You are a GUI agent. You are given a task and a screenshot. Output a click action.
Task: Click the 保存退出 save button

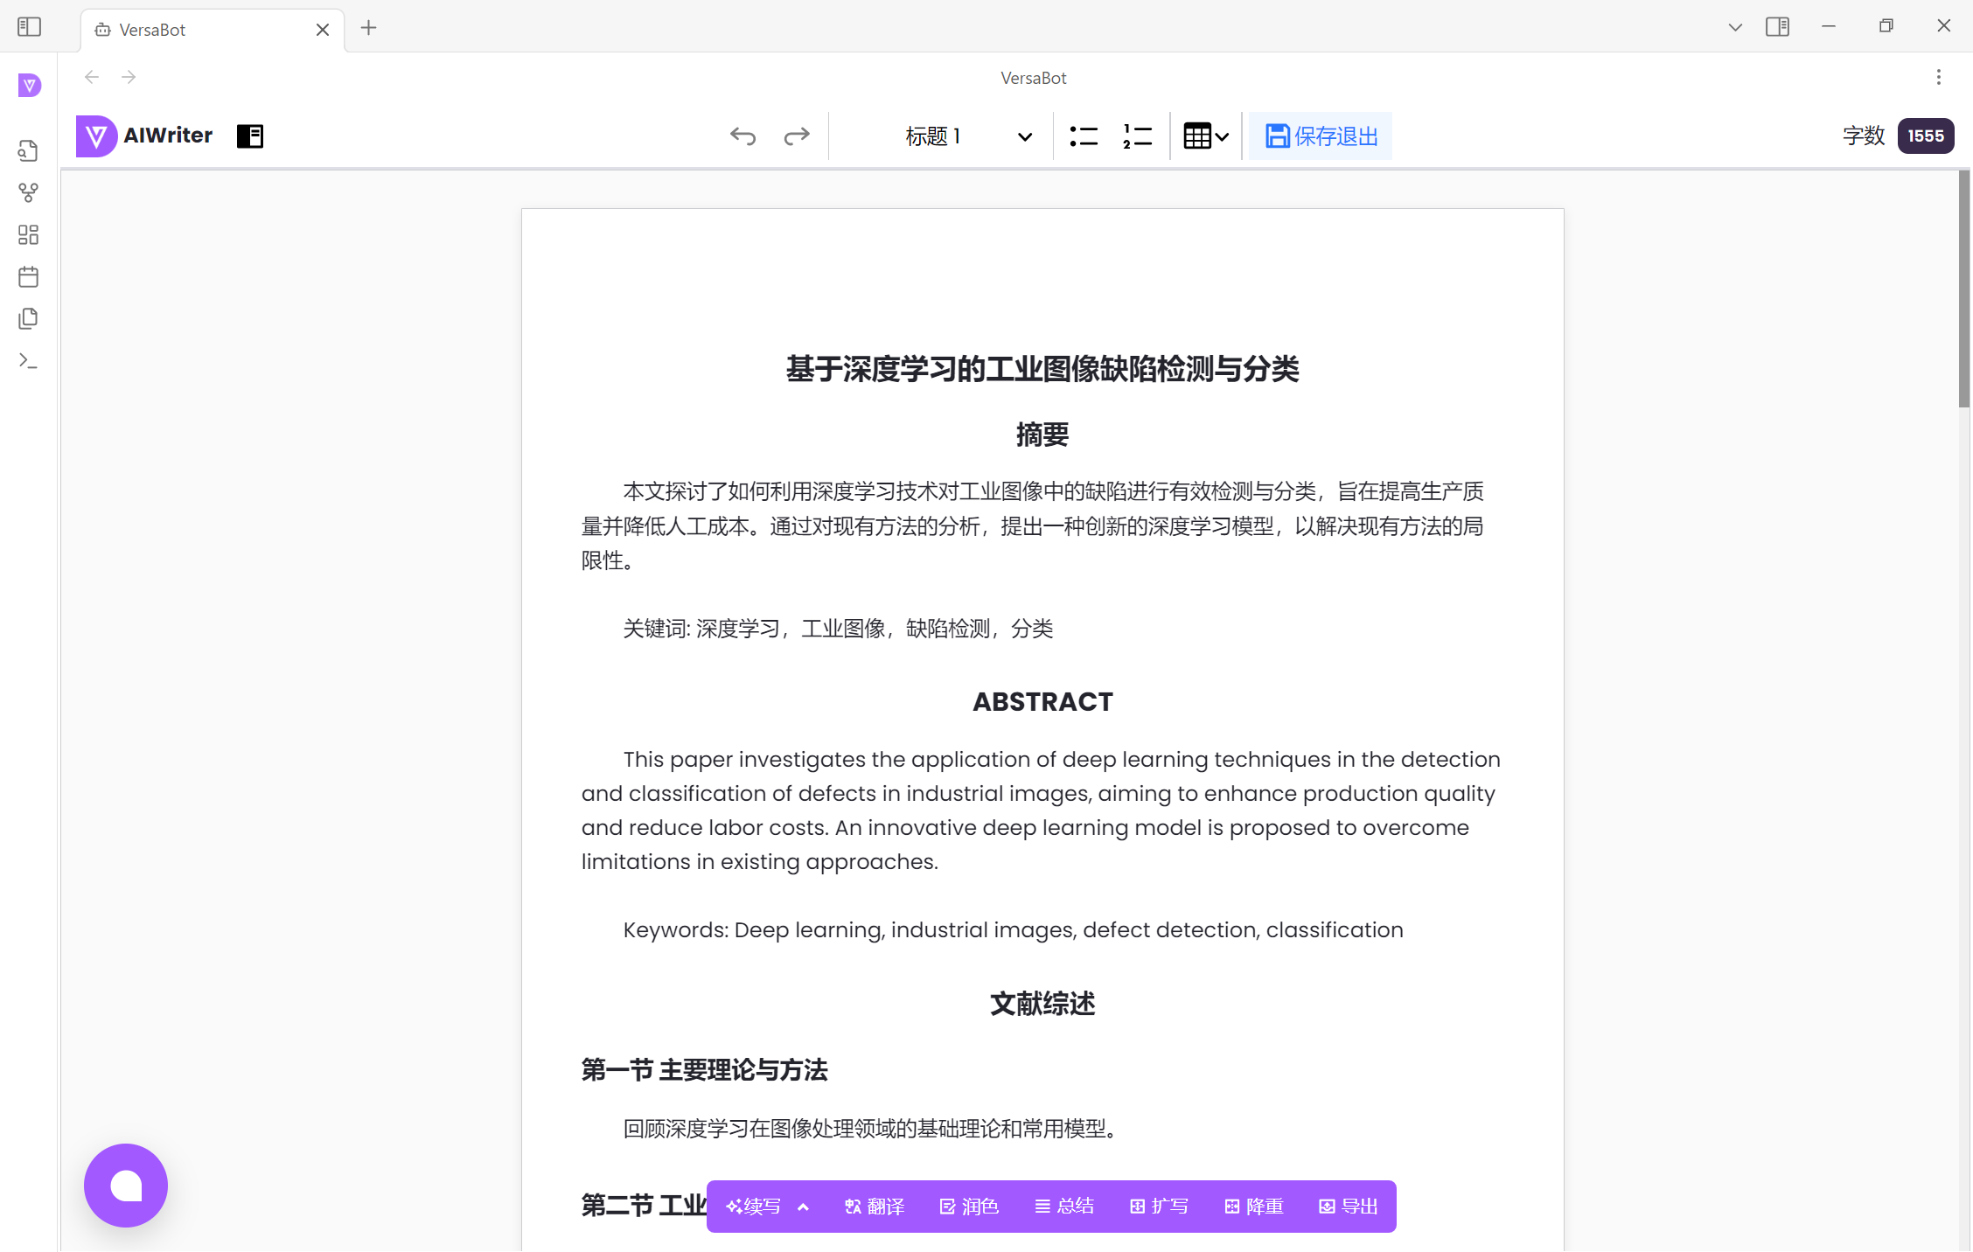click(x=1319, y=136)
